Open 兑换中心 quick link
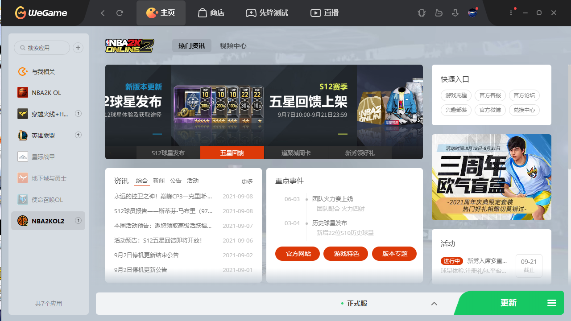The width and height of the screenshot is (571, 321). click(x=524, y=110)
